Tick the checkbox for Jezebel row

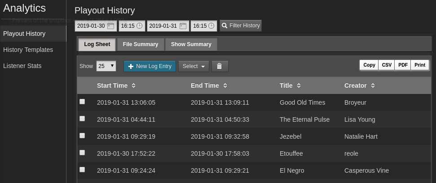[x=82, y=136]
